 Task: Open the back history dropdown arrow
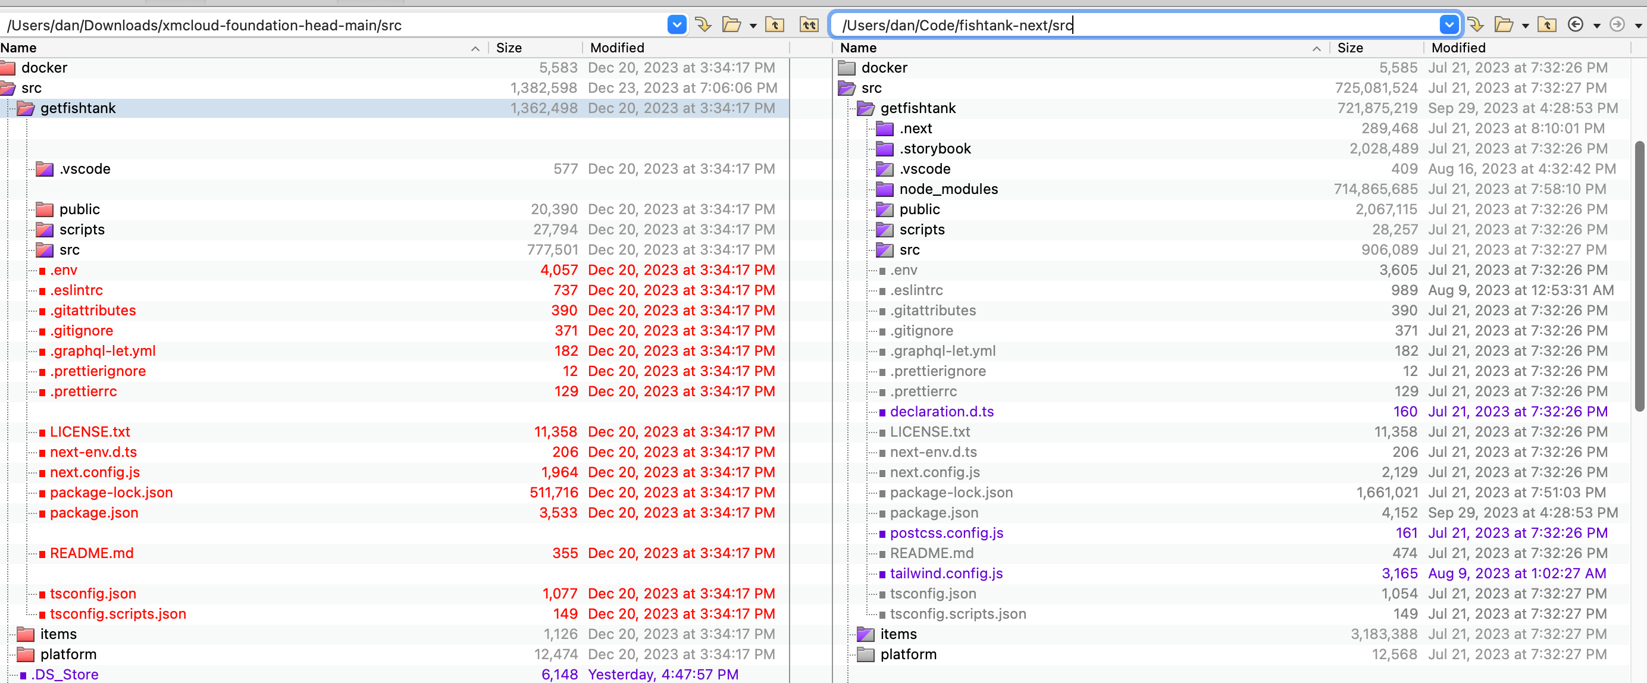point(1596,26)
